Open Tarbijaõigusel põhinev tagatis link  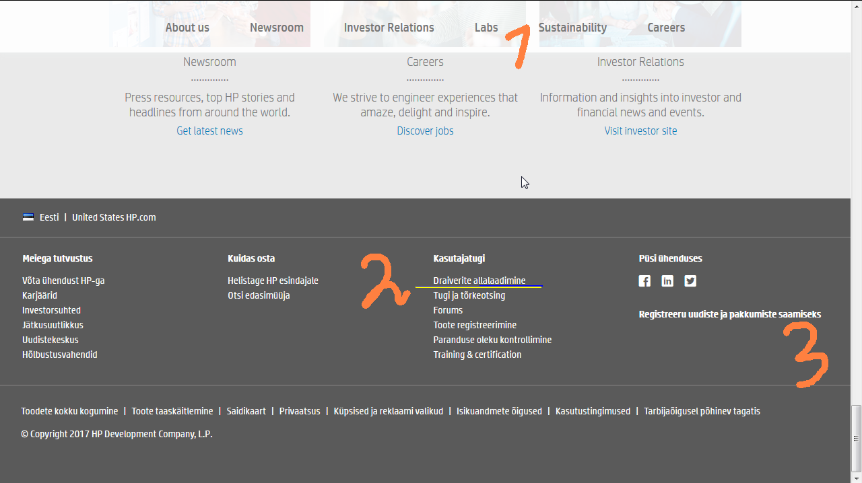[702, 411]
